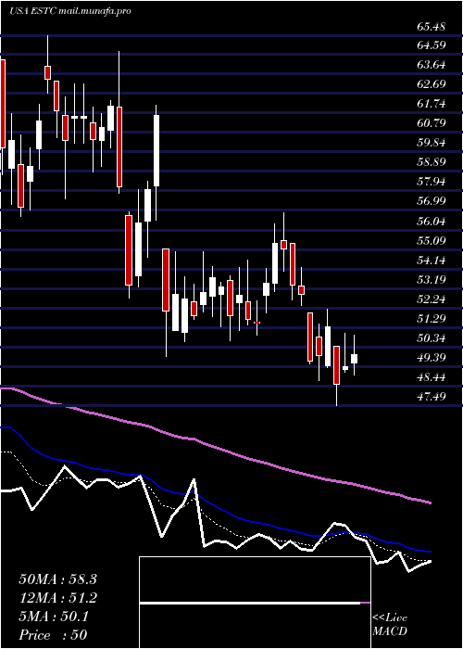Select the 50.34 price axis label
This screenshot has width=463, height=649.
click(432, 338)
